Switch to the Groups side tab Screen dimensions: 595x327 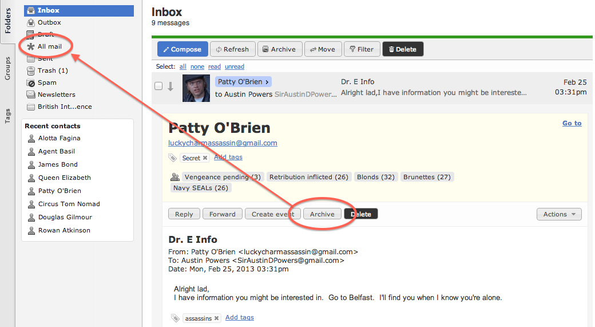click(7, 68)
